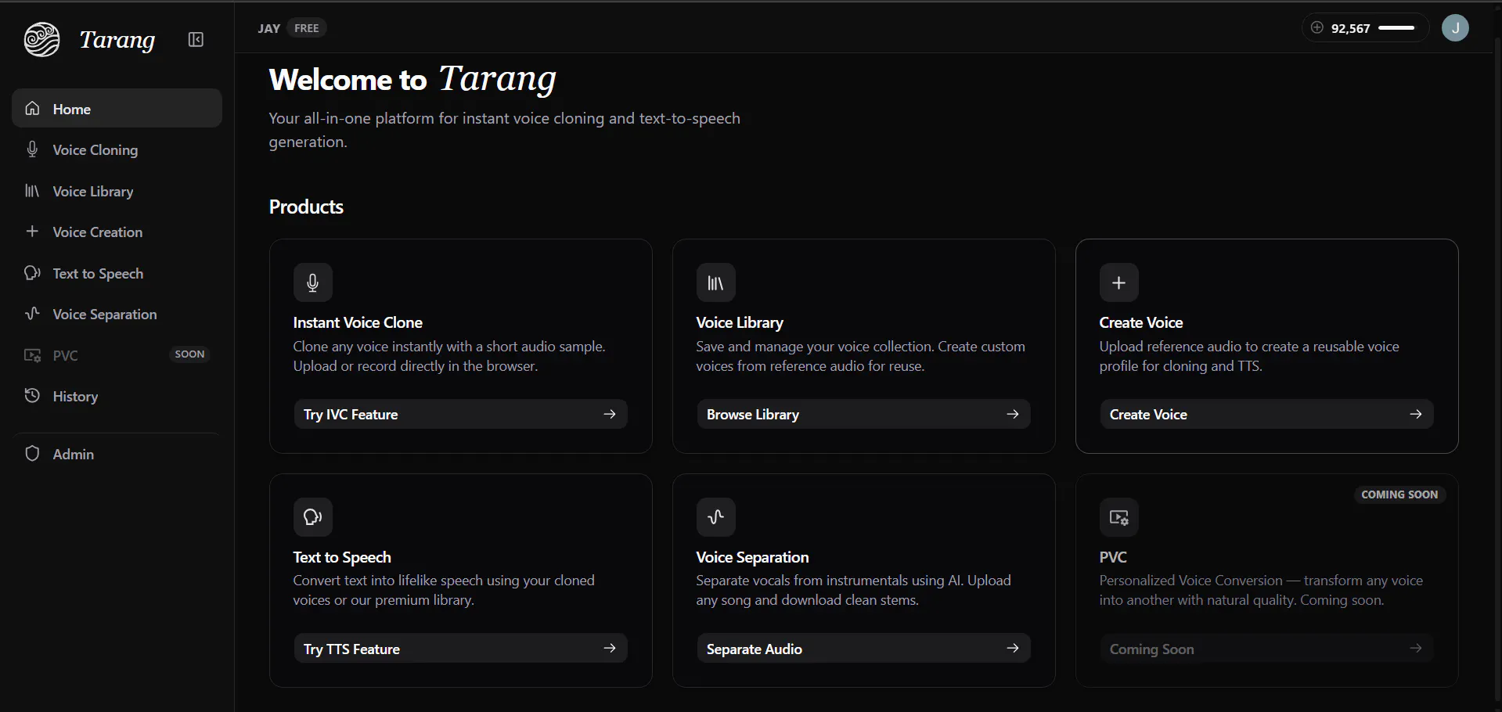The height and width of the screenshot is (712, 1502).
Task: Click the COMING SOON badge on PVC card
Action: [1399, 494]
